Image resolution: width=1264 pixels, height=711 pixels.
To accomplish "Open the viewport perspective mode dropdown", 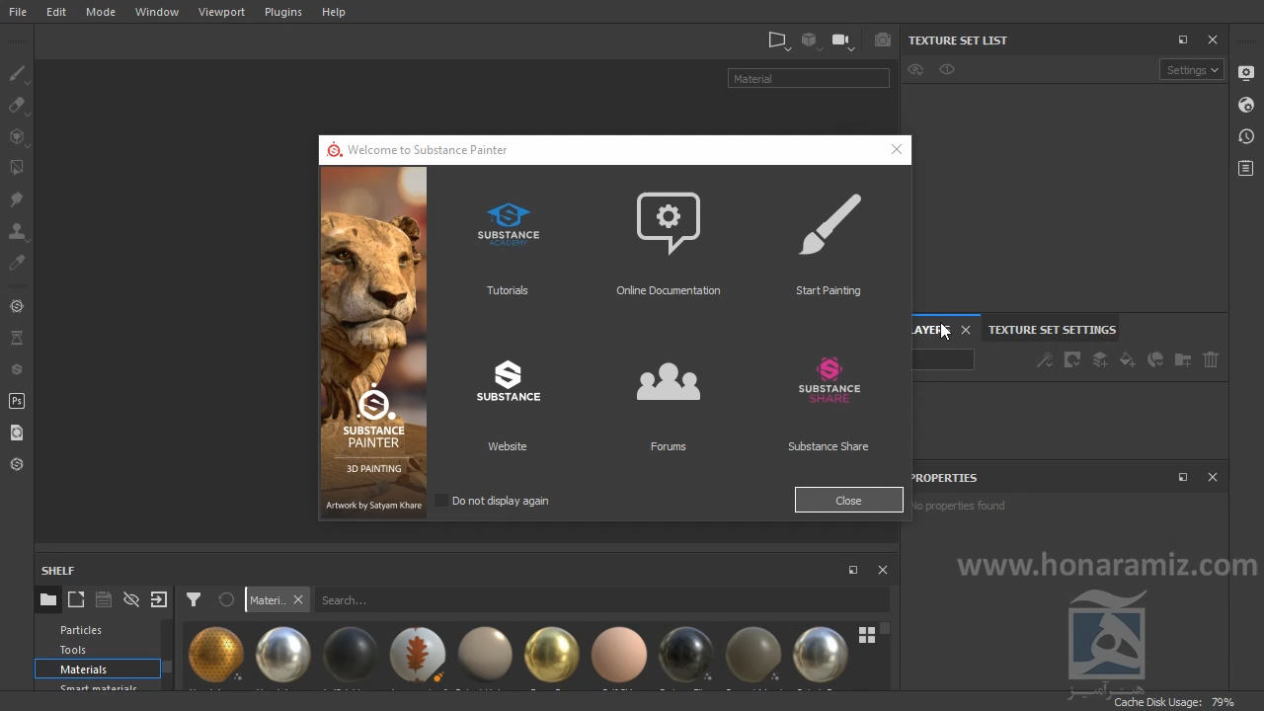I will pos(779,40).
